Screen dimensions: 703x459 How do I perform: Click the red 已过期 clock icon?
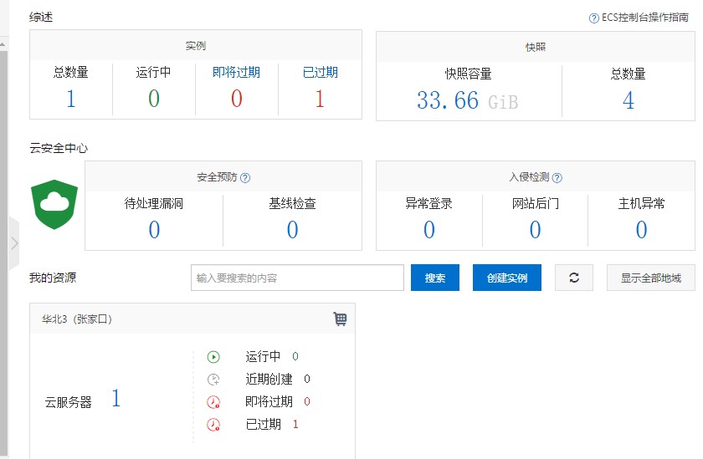[213, 425]
